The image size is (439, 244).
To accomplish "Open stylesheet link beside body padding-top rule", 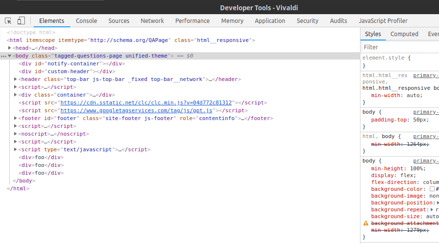I will [x=426, y=112].
